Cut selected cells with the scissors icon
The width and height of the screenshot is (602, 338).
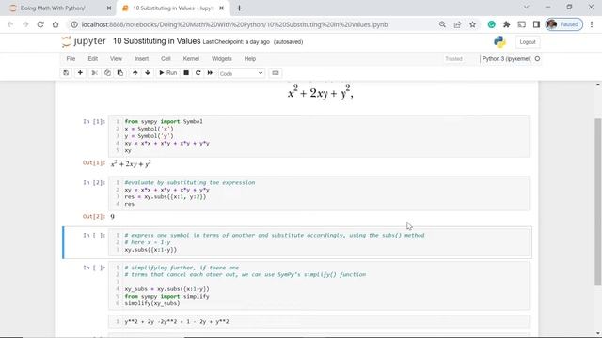94,73
